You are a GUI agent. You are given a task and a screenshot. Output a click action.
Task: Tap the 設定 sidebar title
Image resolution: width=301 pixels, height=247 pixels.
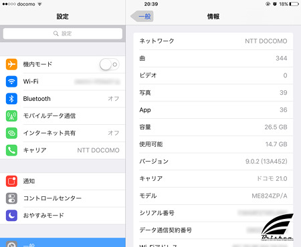pyautogui.click(x=62, y=17)
